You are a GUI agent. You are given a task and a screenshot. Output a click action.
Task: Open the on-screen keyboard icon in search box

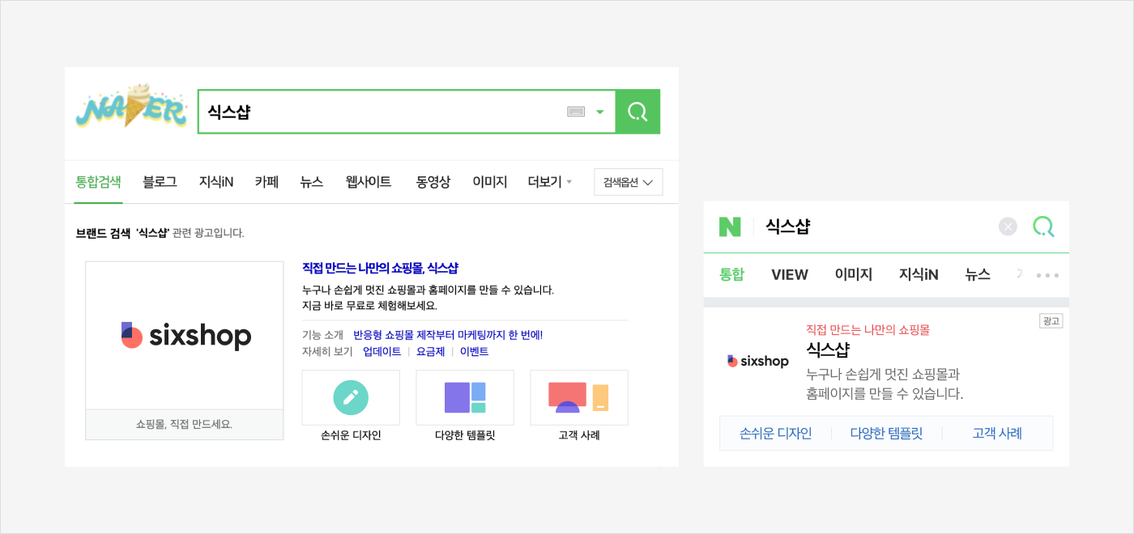576,112
